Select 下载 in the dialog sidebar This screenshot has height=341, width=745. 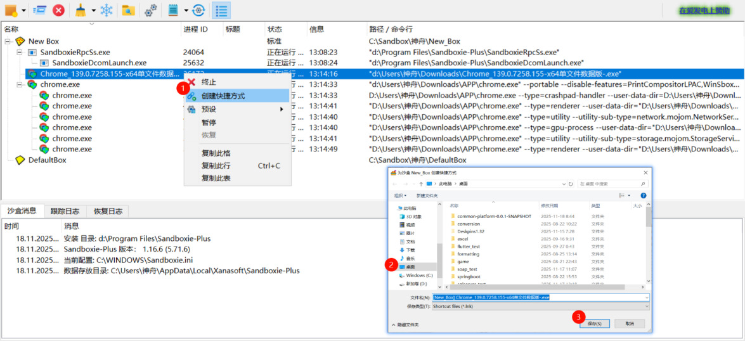click(x=410, y=250)
